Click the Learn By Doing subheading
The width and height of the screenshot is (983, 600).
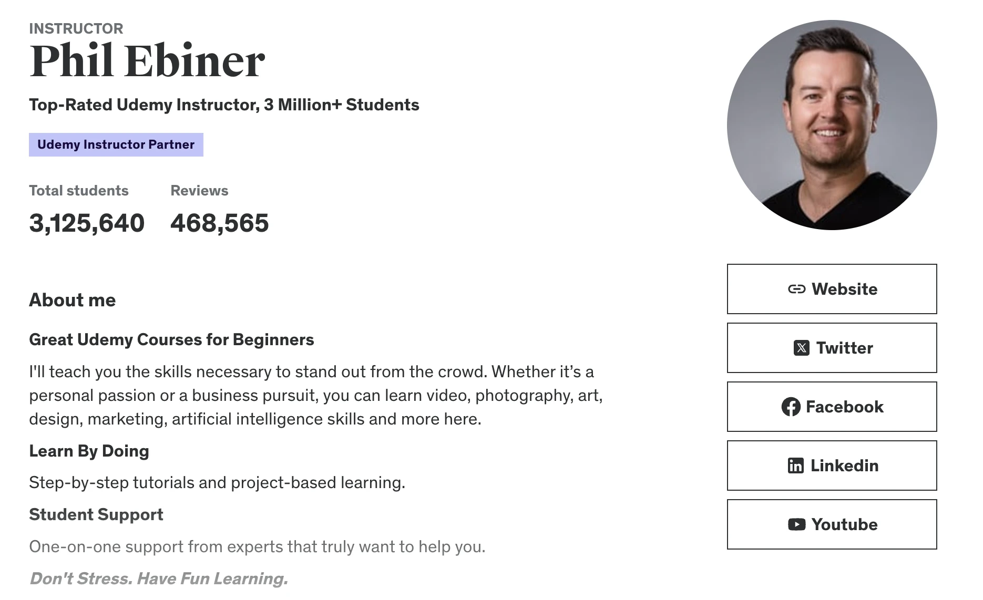click(x=89, y=451)
